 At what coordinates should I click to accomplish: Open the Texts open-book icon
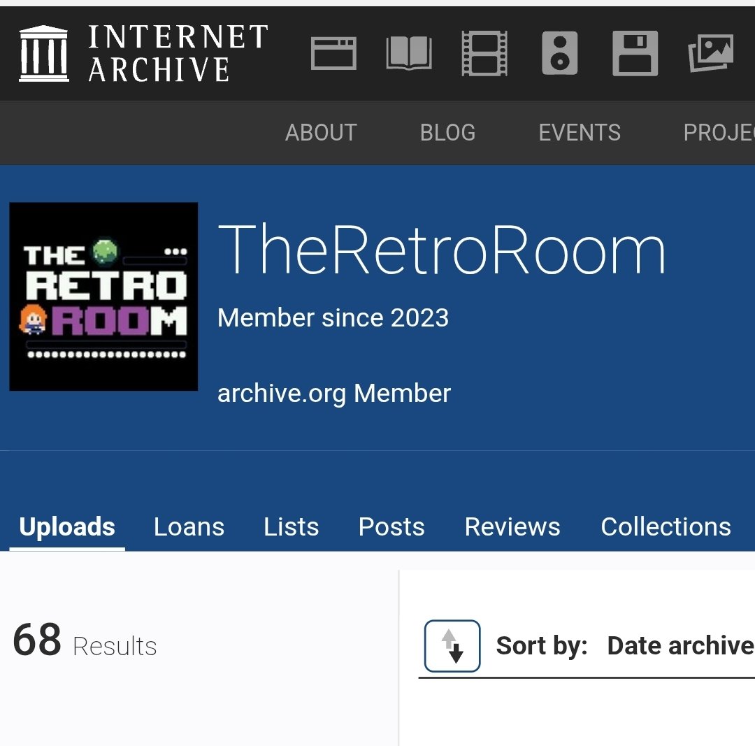point(409,53)
